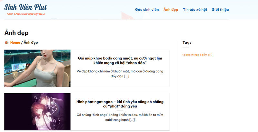The width and height of the screenshot is (258, 132).
Task: Click the house icon in the breadcrumb
Action: click(7, 43)
